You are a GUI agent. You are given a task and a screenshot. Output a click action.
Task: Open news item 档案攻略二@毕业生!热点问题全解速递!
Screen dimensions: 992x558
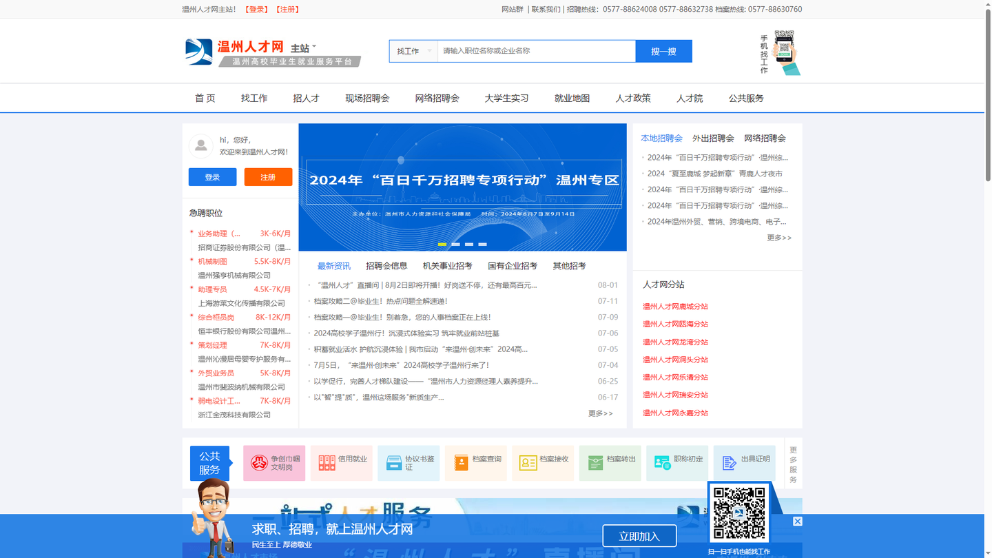(380, 301)
